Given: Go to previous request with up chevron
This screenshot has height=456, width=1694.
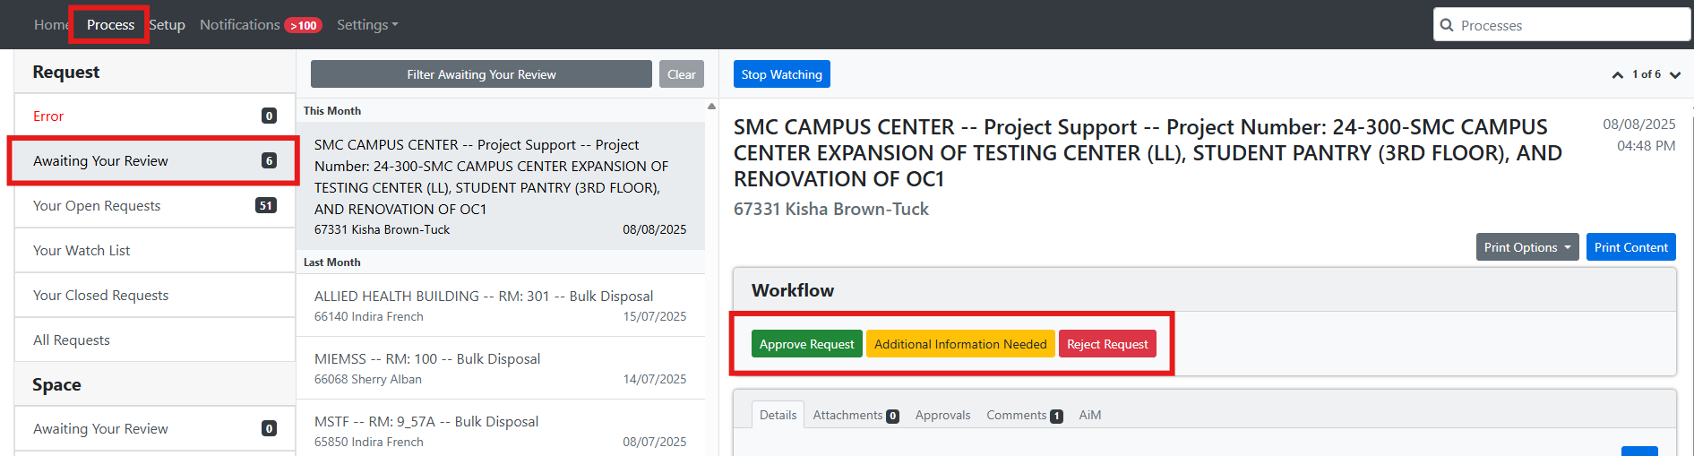Looking at the screenshot, I should click(1617, 75).
